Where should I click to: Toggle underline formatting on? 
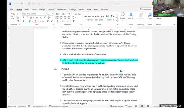click(x=31, y=18)
